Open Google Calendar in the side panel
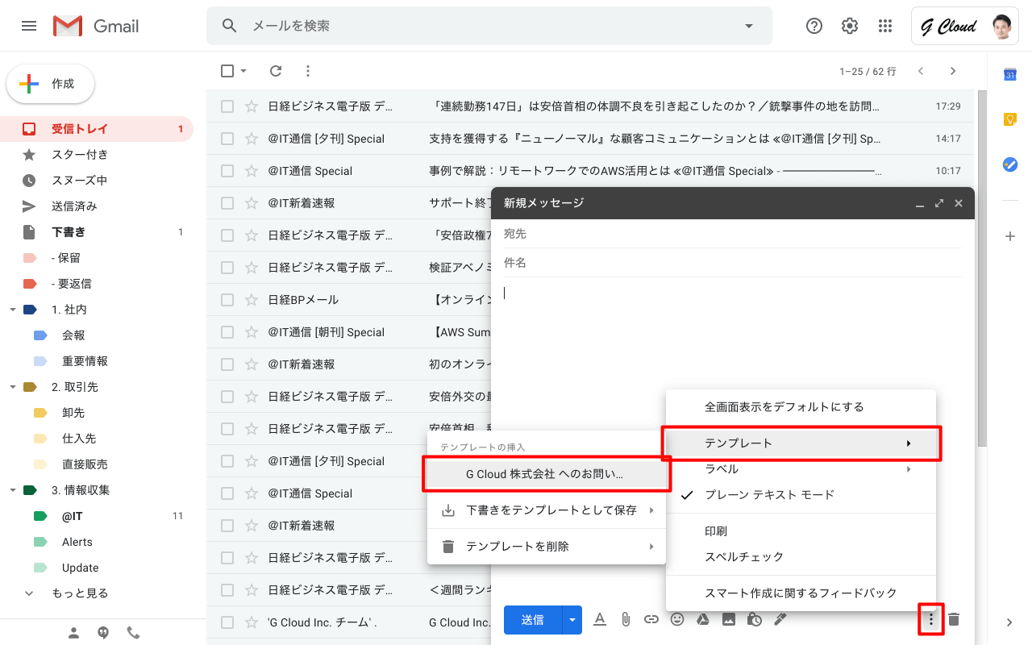 tap(1009, 74)
